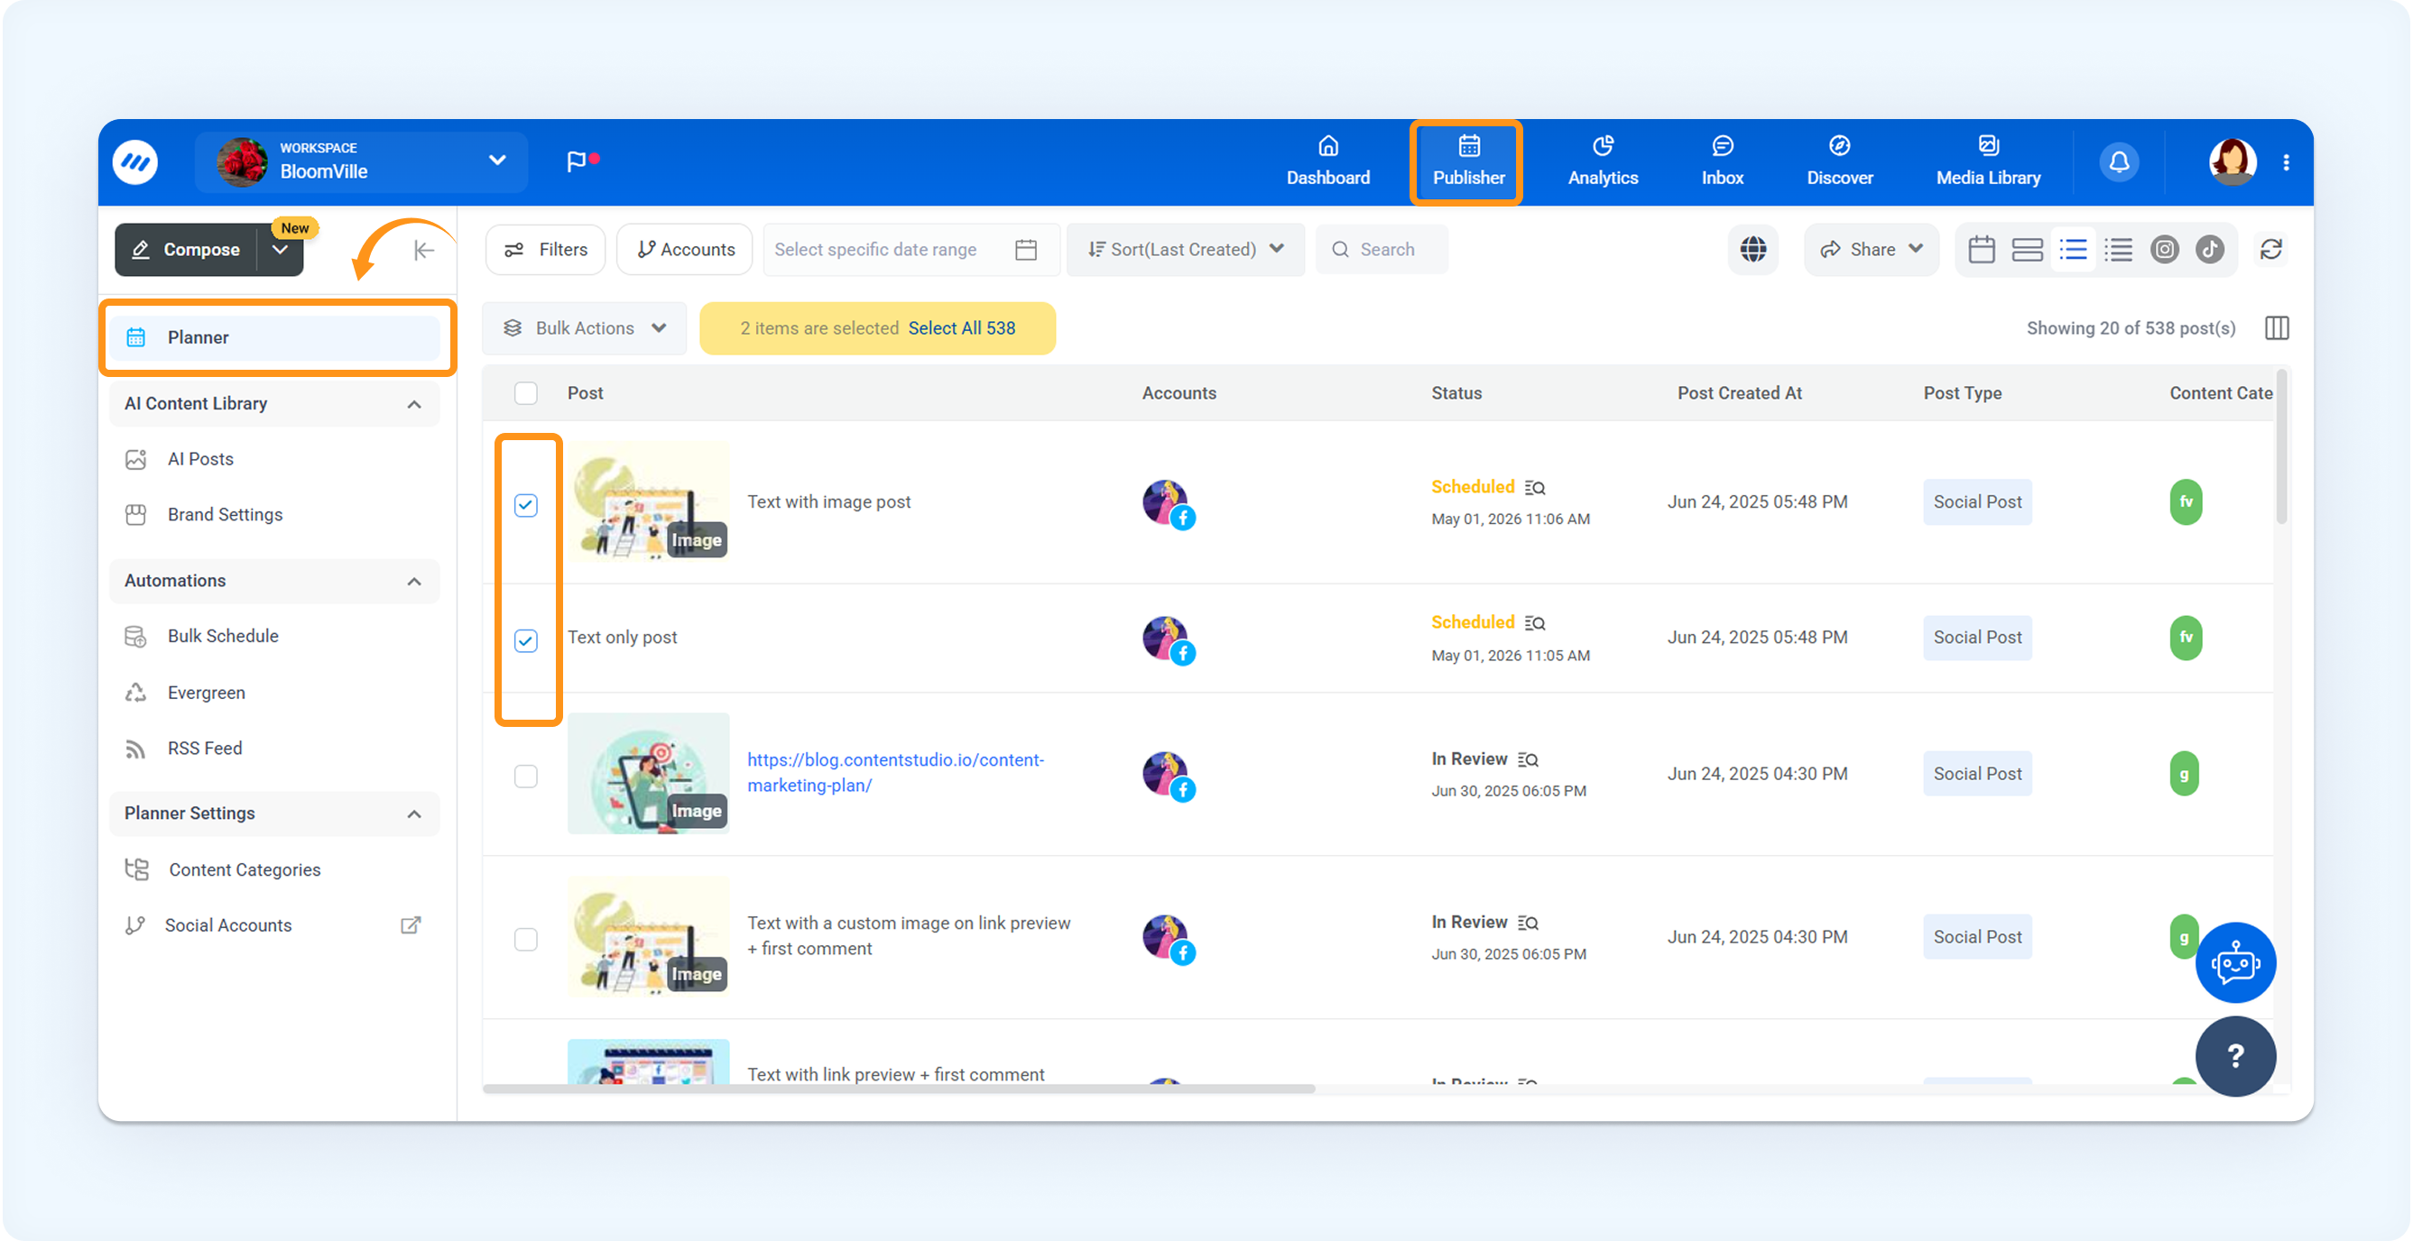The image size is (2413, 1241).
Task: Uncheck the Text only post checkbox
Action: (x=525, y=641)
